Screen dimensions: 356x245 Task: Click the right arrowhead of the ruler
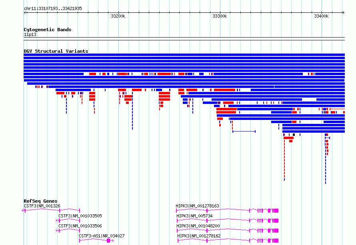tap(344, 12)
